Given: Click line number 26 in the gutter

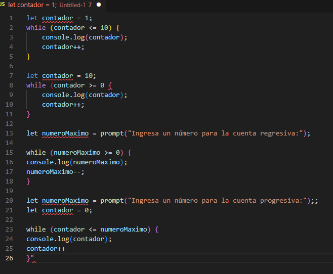Looking at the screenshot, I should pyautogui.click(x=9, y=258).
